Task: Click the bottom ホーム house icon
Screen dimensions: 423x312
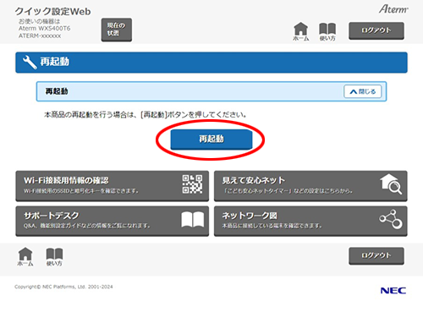Action: [x=25, y=257]
